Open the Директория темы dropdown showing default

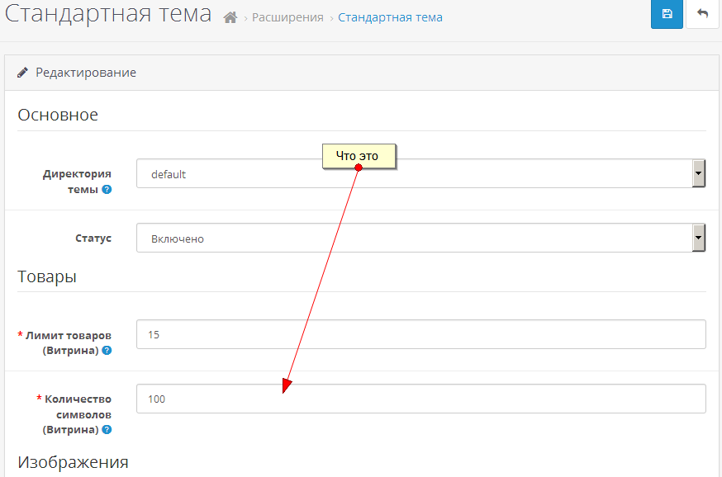420,173
